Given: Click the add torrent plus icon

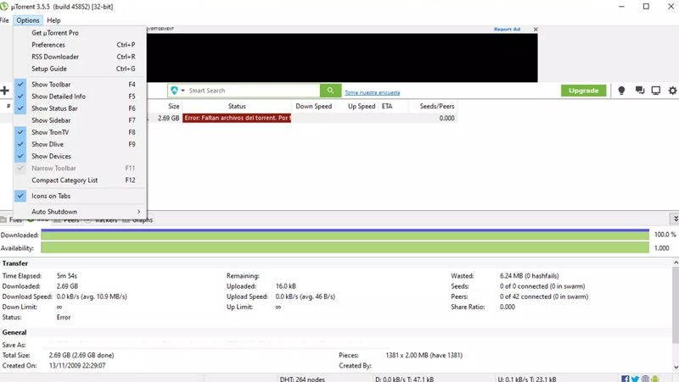Looking at the screenshot, I should coord(5,91).
